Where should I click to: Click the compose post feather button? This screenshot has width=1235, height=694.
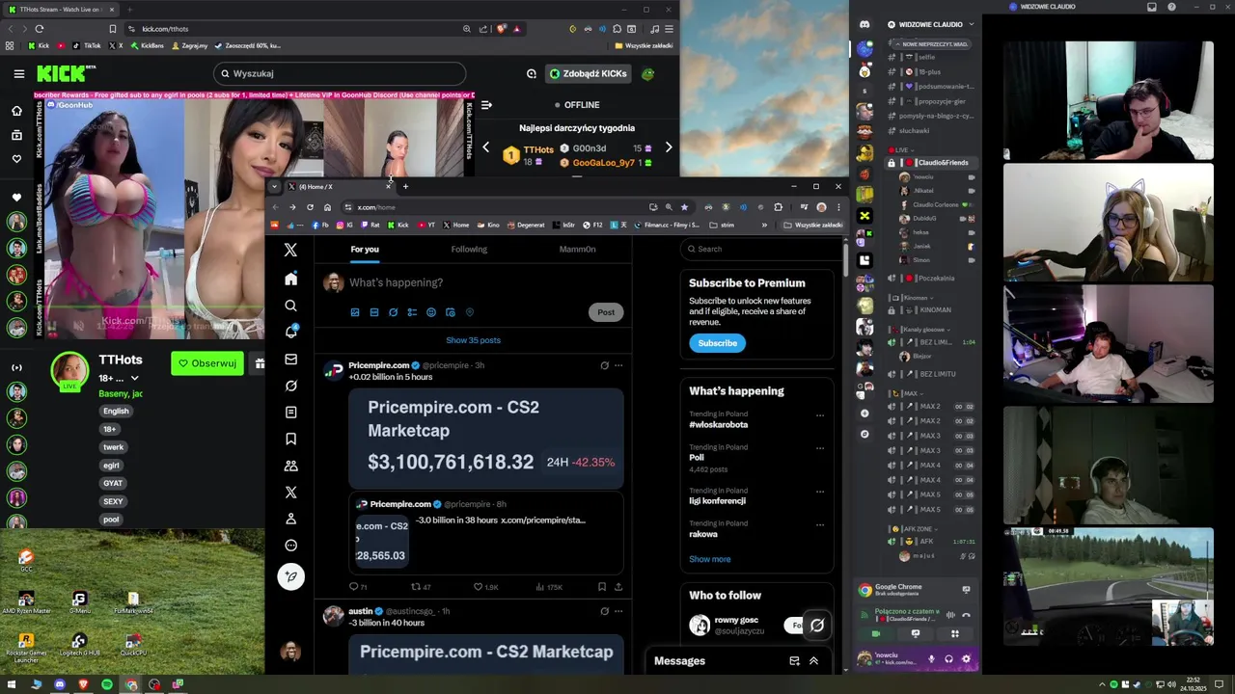[x=290, y=576]
